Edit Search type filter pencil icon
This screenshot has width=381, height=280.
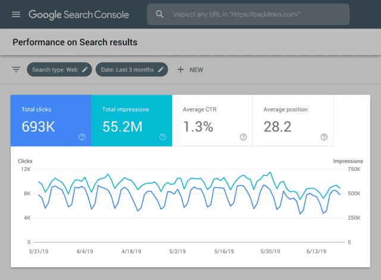tap(85, 70)
